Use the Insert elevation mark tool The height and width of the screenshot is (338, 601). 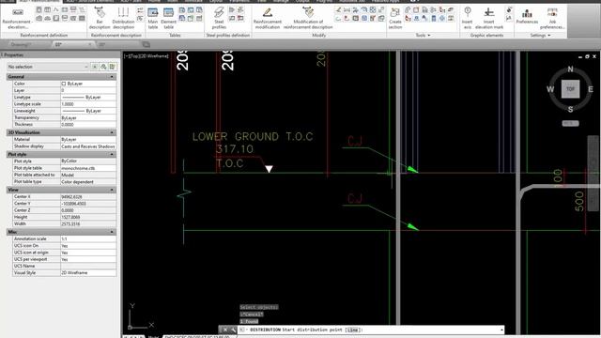(489, 18)
